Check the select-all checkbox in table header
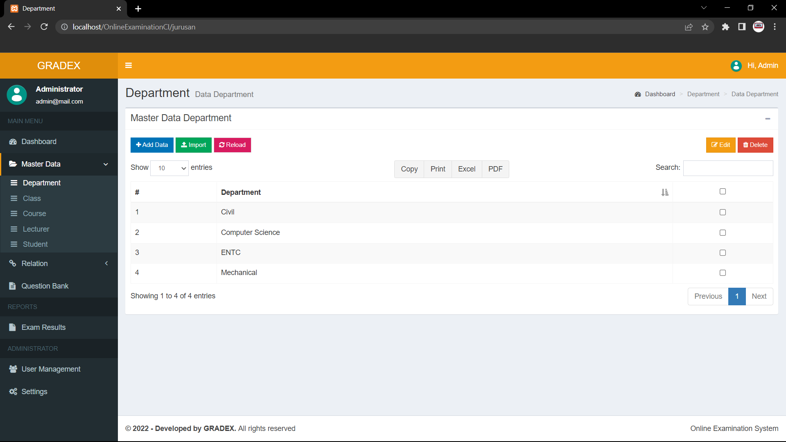Screen dimensions: 786x442 click(723, 191)
